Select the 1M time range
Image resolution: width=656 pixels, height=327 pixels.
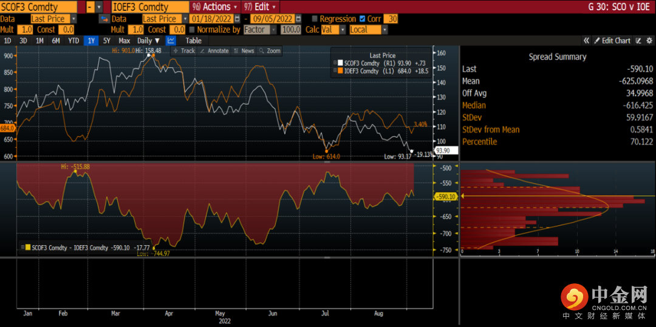coord(39,41)
